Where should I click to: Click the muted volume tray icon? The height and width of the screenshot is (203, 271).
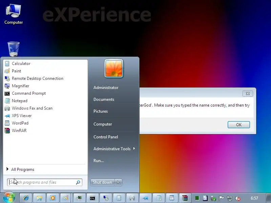point(238,198)
